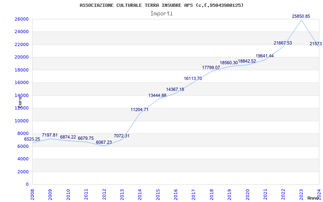Select the 2023 x-axis year label
This screenshot has height=202, width=323.
tap(301, 194)
